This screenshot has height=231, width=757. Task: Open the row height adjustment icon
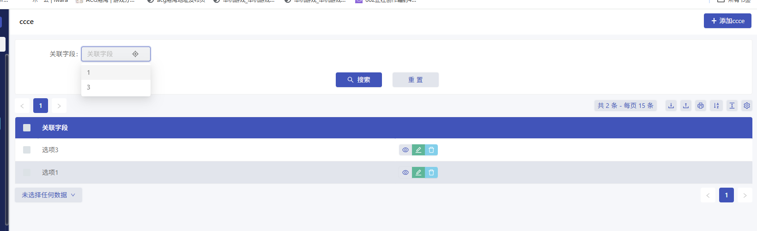[x=732, y=106]
